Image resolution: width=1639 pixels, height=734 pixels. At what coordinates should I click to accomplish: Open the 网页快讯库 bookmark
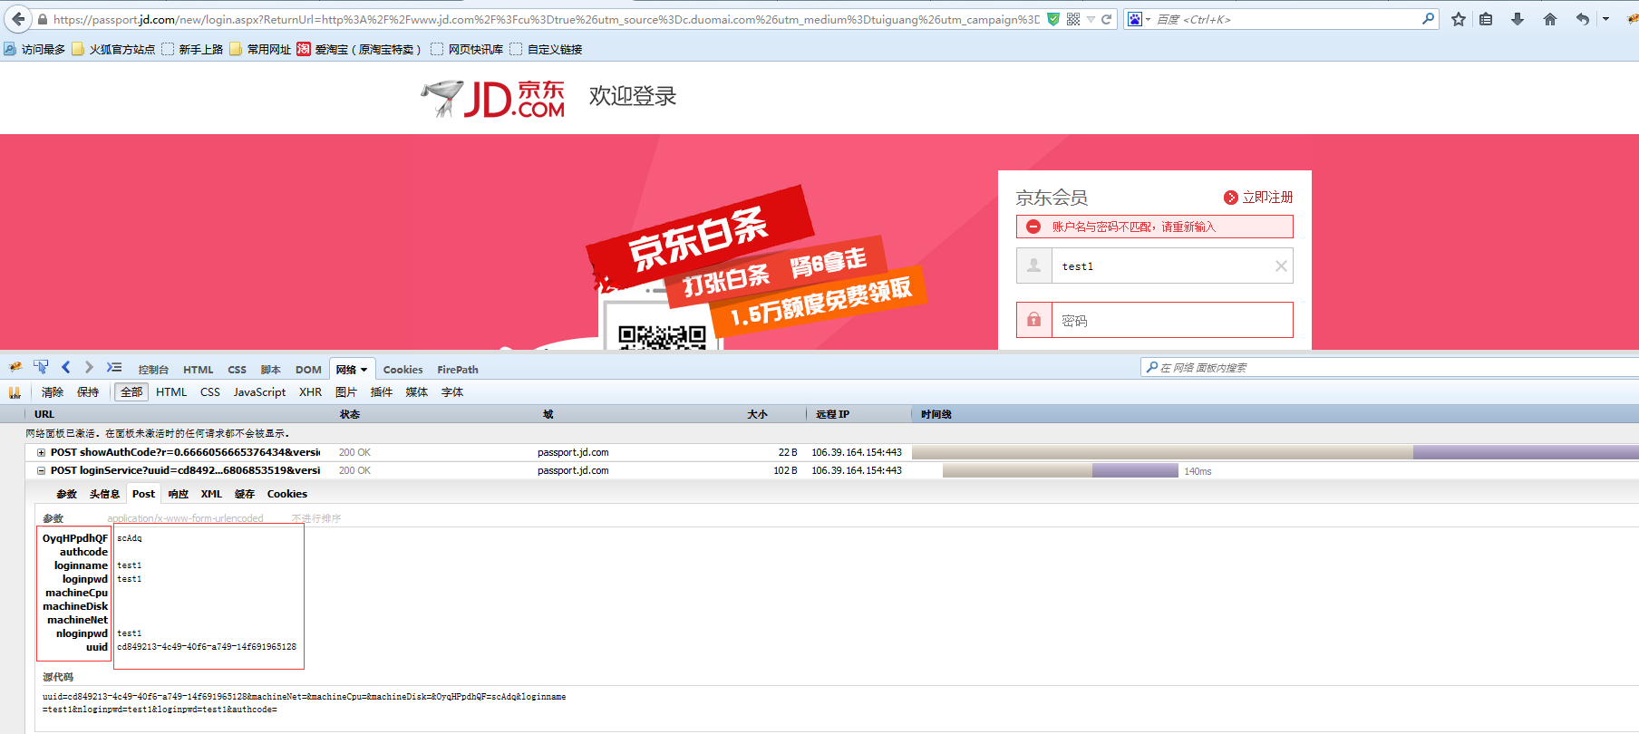tap(467, 49)
